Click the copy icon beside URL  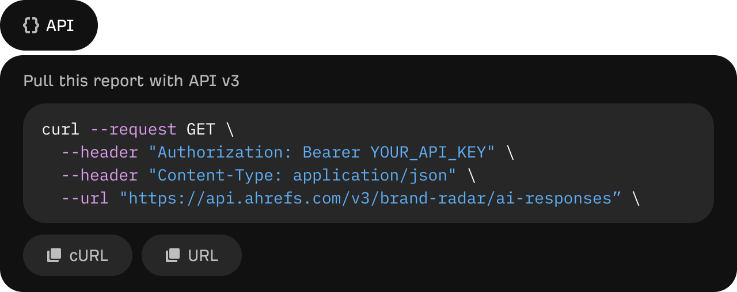click(173, 255)
